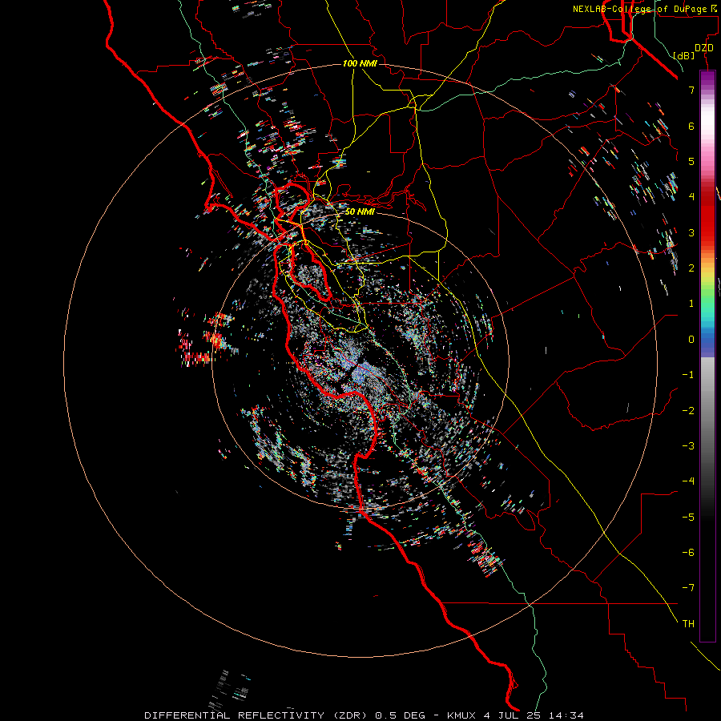Click the -4 value on color scale

[x=688, y=481]
